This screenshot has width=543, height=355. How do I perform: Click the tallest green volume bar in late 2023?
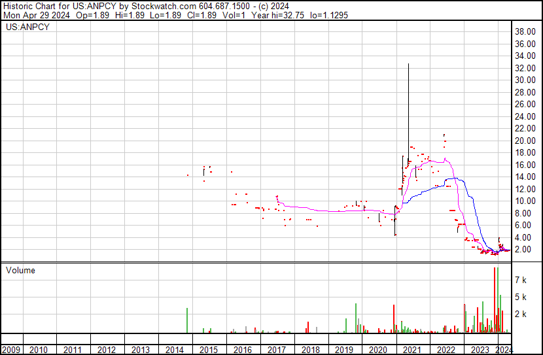pyautogui.click(x=498, y=300)
